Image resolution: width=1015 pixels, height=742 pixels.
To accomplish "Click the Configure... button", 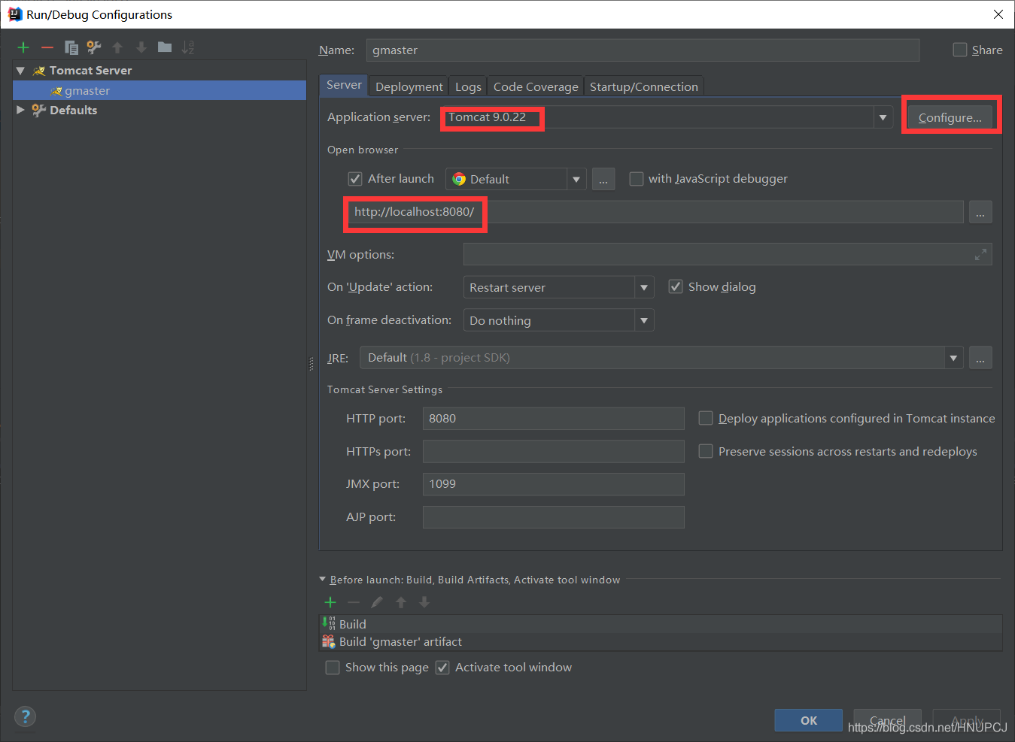I will (x=950, y=117).
